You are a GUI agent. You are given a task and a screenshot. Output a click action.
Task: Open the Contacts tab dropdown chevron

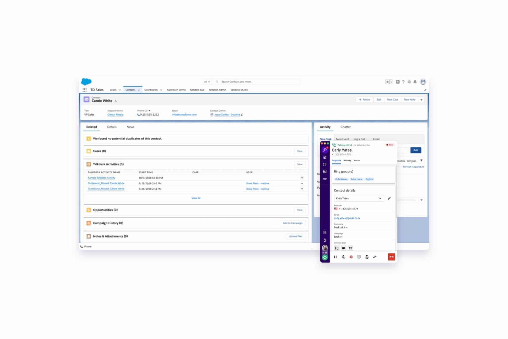coord(139,90)
